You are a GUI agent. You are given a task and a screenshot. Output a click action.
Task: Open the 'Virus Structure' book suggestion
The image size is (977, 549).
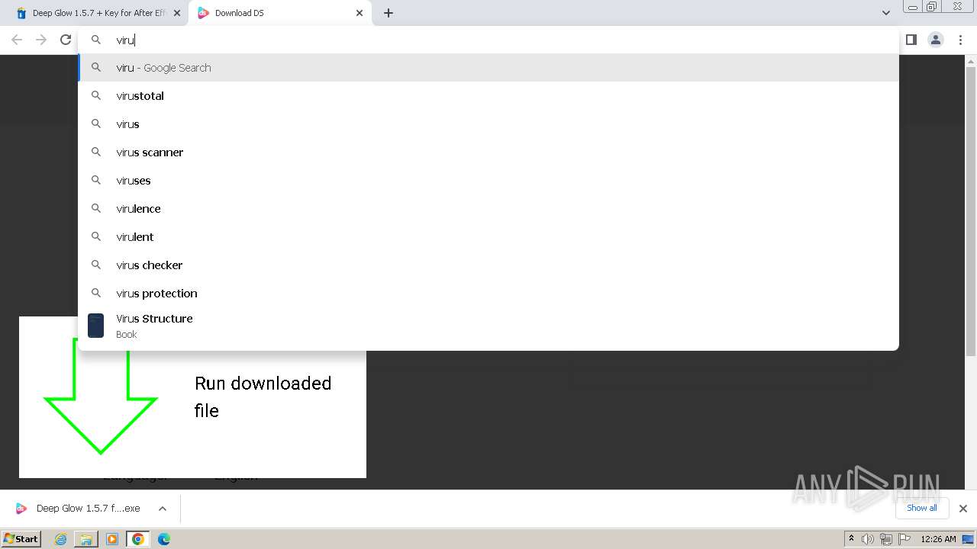[x=488, y=326]
